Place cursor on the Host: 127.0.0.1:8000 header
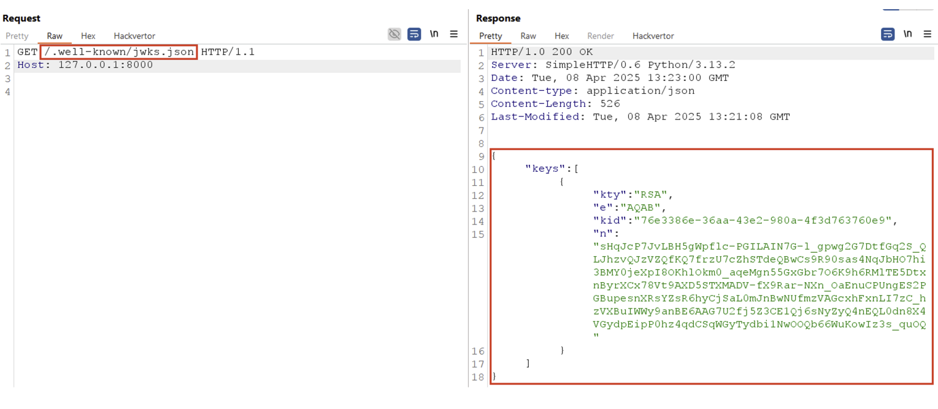Image resolution: width=938 pixels, height=409 pixels. click(85, 65)
